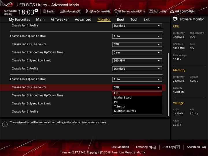The width and height of the screenshot is (208, 156).
Task: Click the 12.229 V reading
Action: point(178,114)
